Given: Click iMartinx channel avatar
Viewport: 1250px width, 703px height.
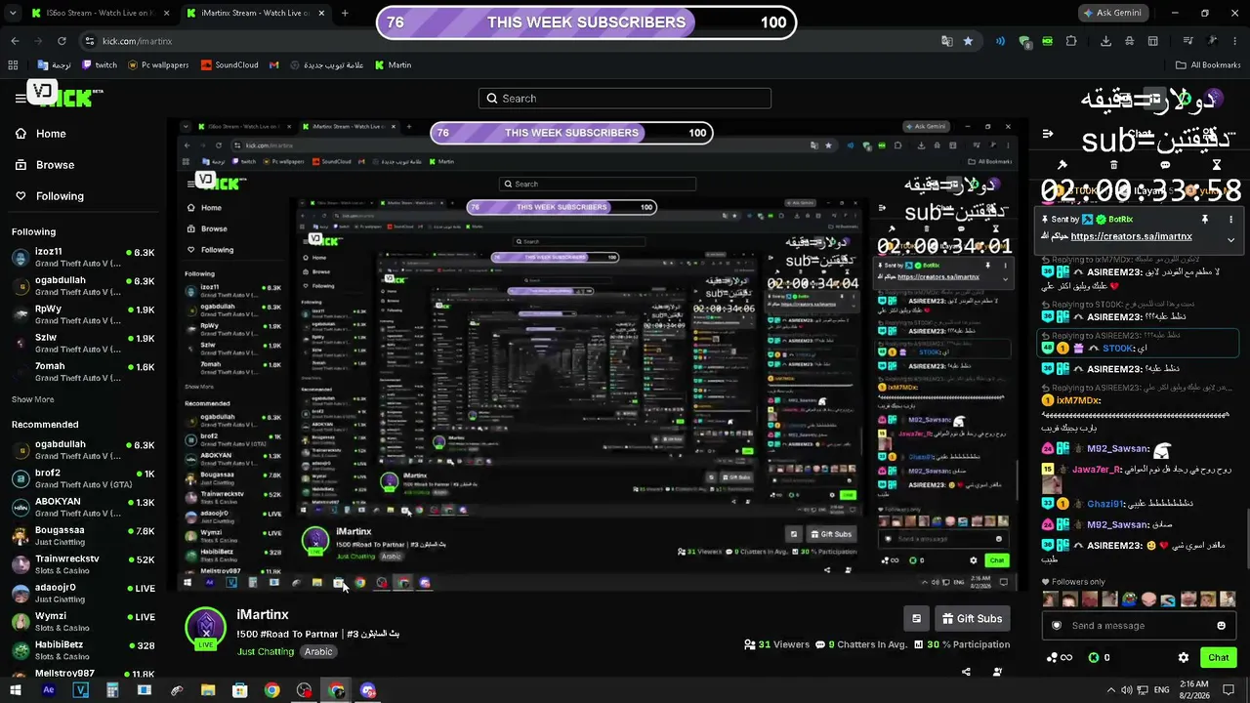Looking at the screenshot, I should coord(206,627).
